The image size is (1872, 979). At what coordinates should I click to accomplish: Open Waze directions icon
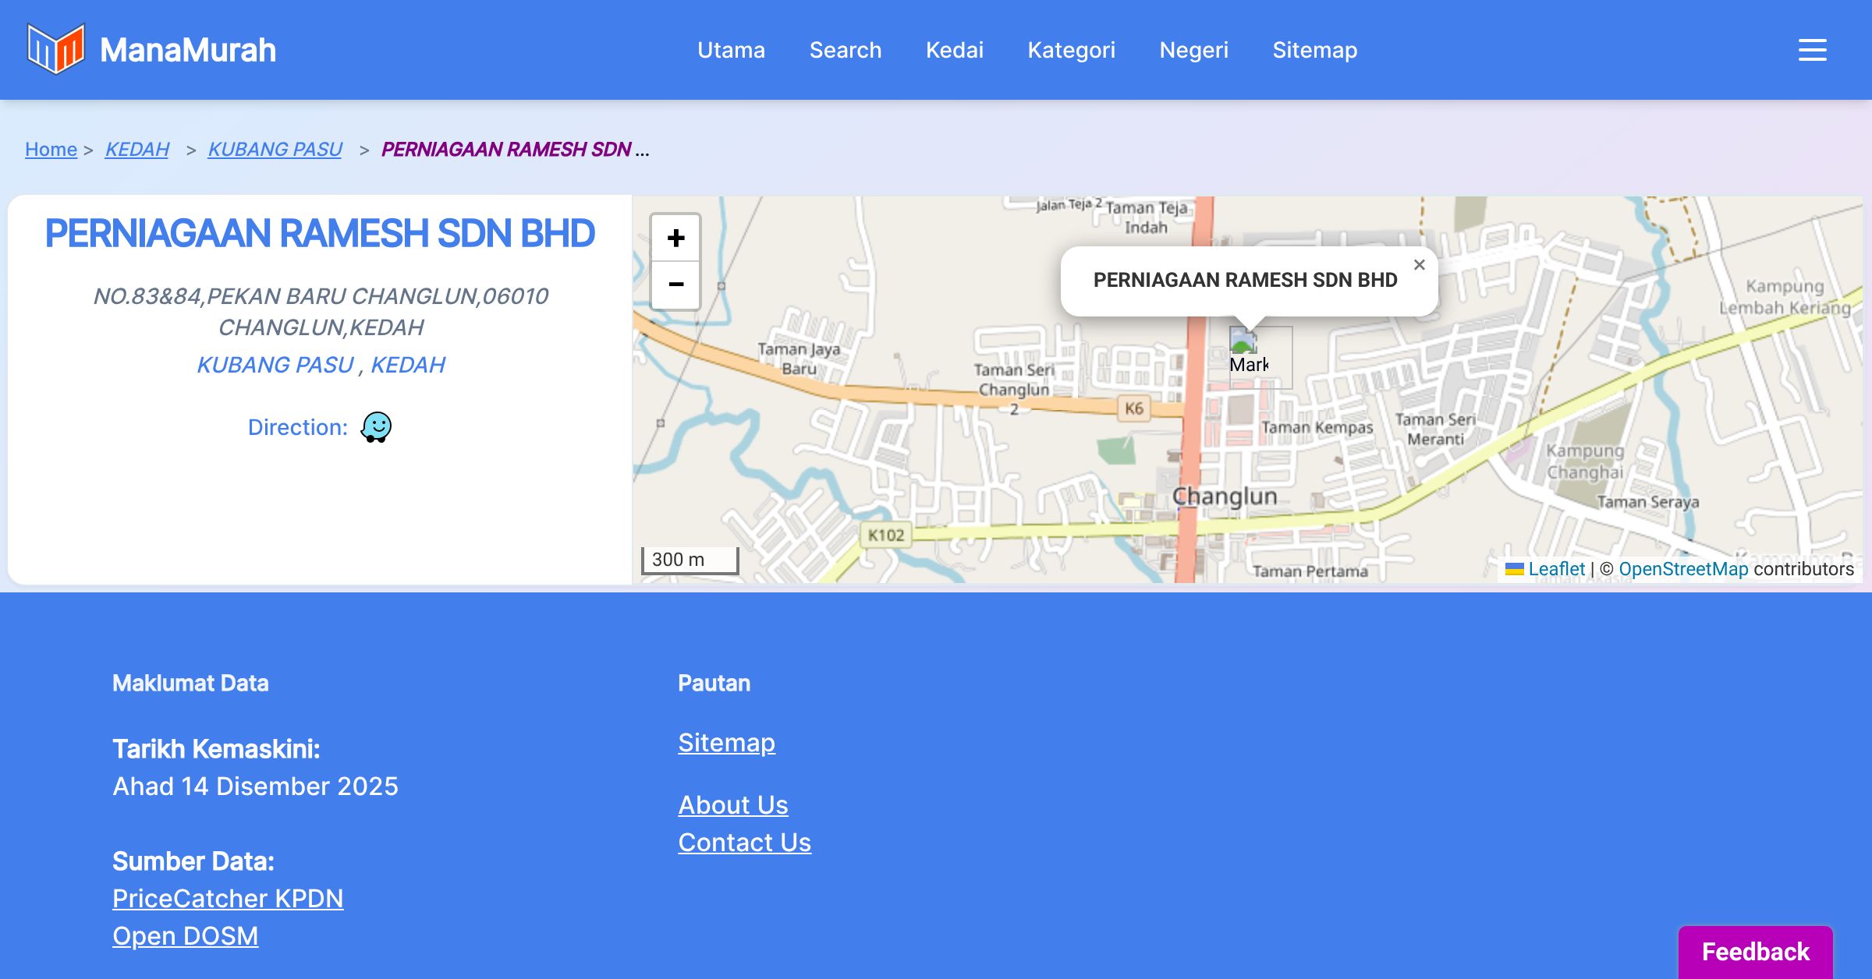[x=376, y=427]
